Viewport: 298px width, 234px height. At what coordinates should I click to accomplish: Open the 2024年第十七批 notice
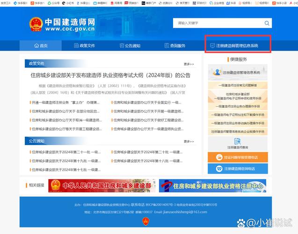pyautogui.click(x=65, y=169)
